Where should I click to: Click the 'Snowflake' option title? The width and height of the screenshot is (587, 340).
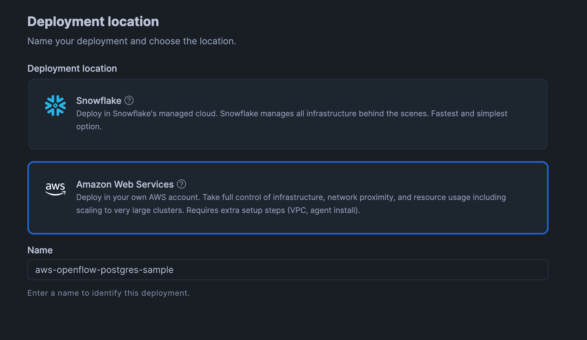click(x=99, y=101)
